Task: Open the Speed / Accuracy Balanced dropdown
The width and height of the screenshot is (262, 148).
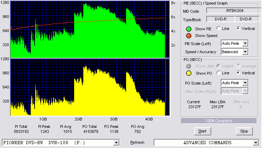Action: (x=245, y=52)
